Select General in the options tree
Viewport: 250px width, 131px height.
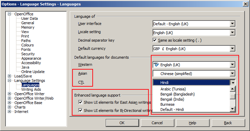click(x=28, y=23)
